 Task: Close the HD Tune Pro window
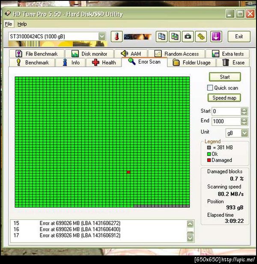pos(250,14)
